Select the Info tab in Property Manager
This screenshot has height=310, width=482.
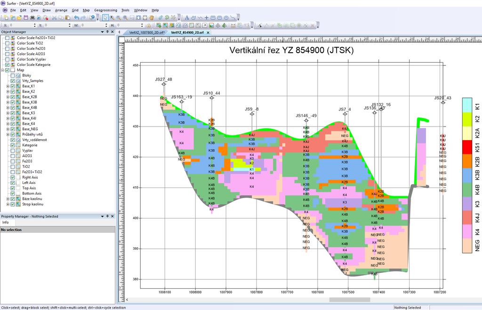pyautogui.click(x=6, y=222)
